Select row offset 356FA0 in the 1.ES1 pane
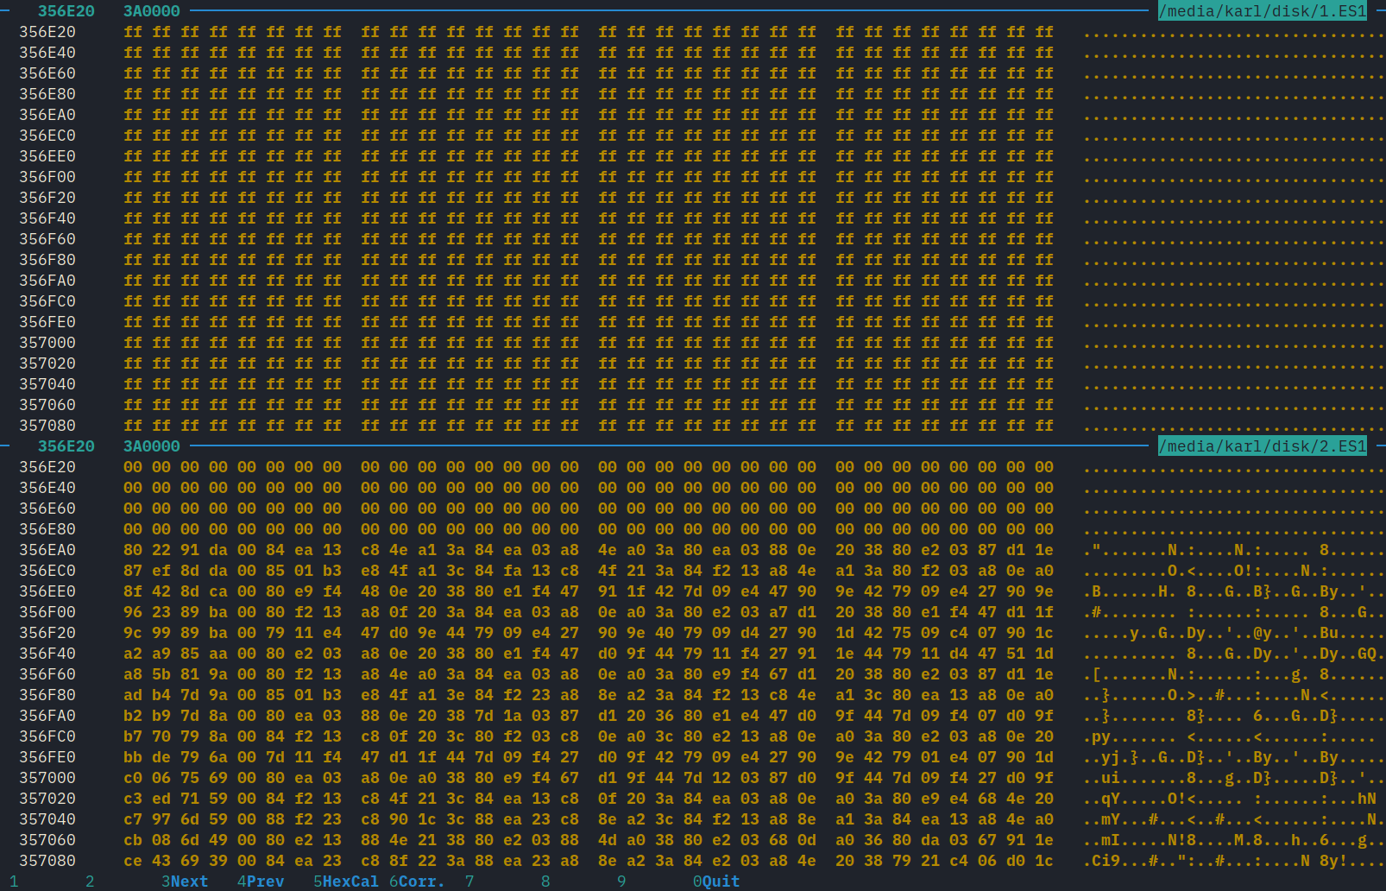Image resolution: width=1386 pixels, height=891 pixels. coord(47,281)
